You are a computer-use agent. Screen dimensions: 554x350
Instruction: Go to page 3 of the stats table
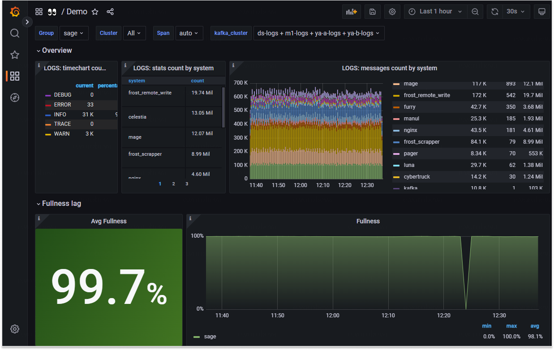[x=187, y=184]
